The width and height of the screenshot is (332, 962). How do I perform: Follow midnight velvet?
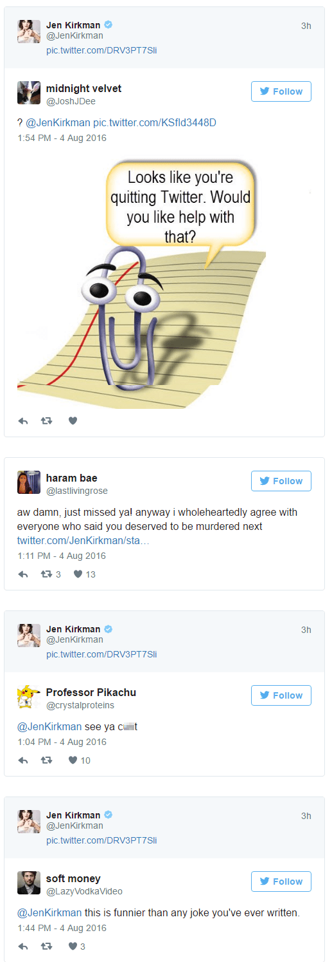[281, 91]
